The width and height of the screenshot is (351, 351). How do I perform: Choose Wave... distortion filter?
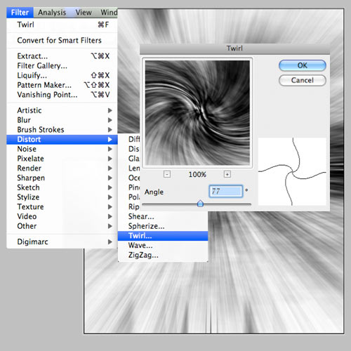click(163, 245)
